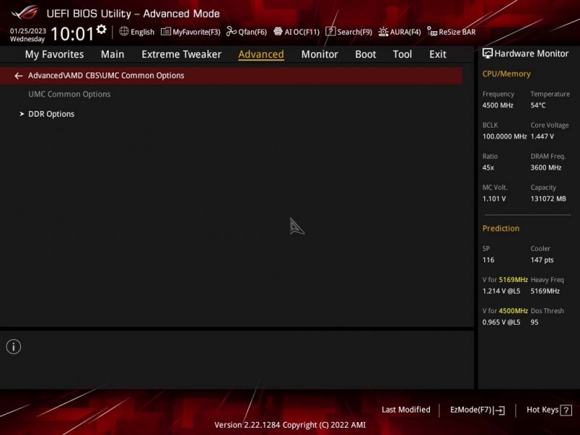Click SP value 116
Screen dimensions: 580x435
[x=488, y=260]
